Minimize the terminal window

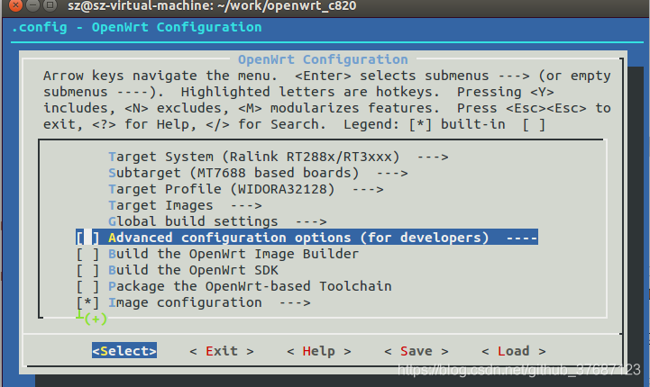pyautogui.click(x=32, y=5)
